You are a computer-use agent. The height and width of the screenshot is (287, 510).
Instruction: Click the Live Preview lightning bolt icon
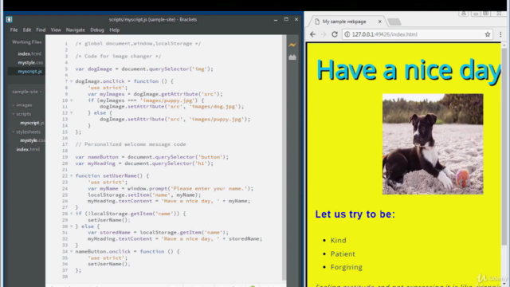pyautogui.click(x=292, y=45)
